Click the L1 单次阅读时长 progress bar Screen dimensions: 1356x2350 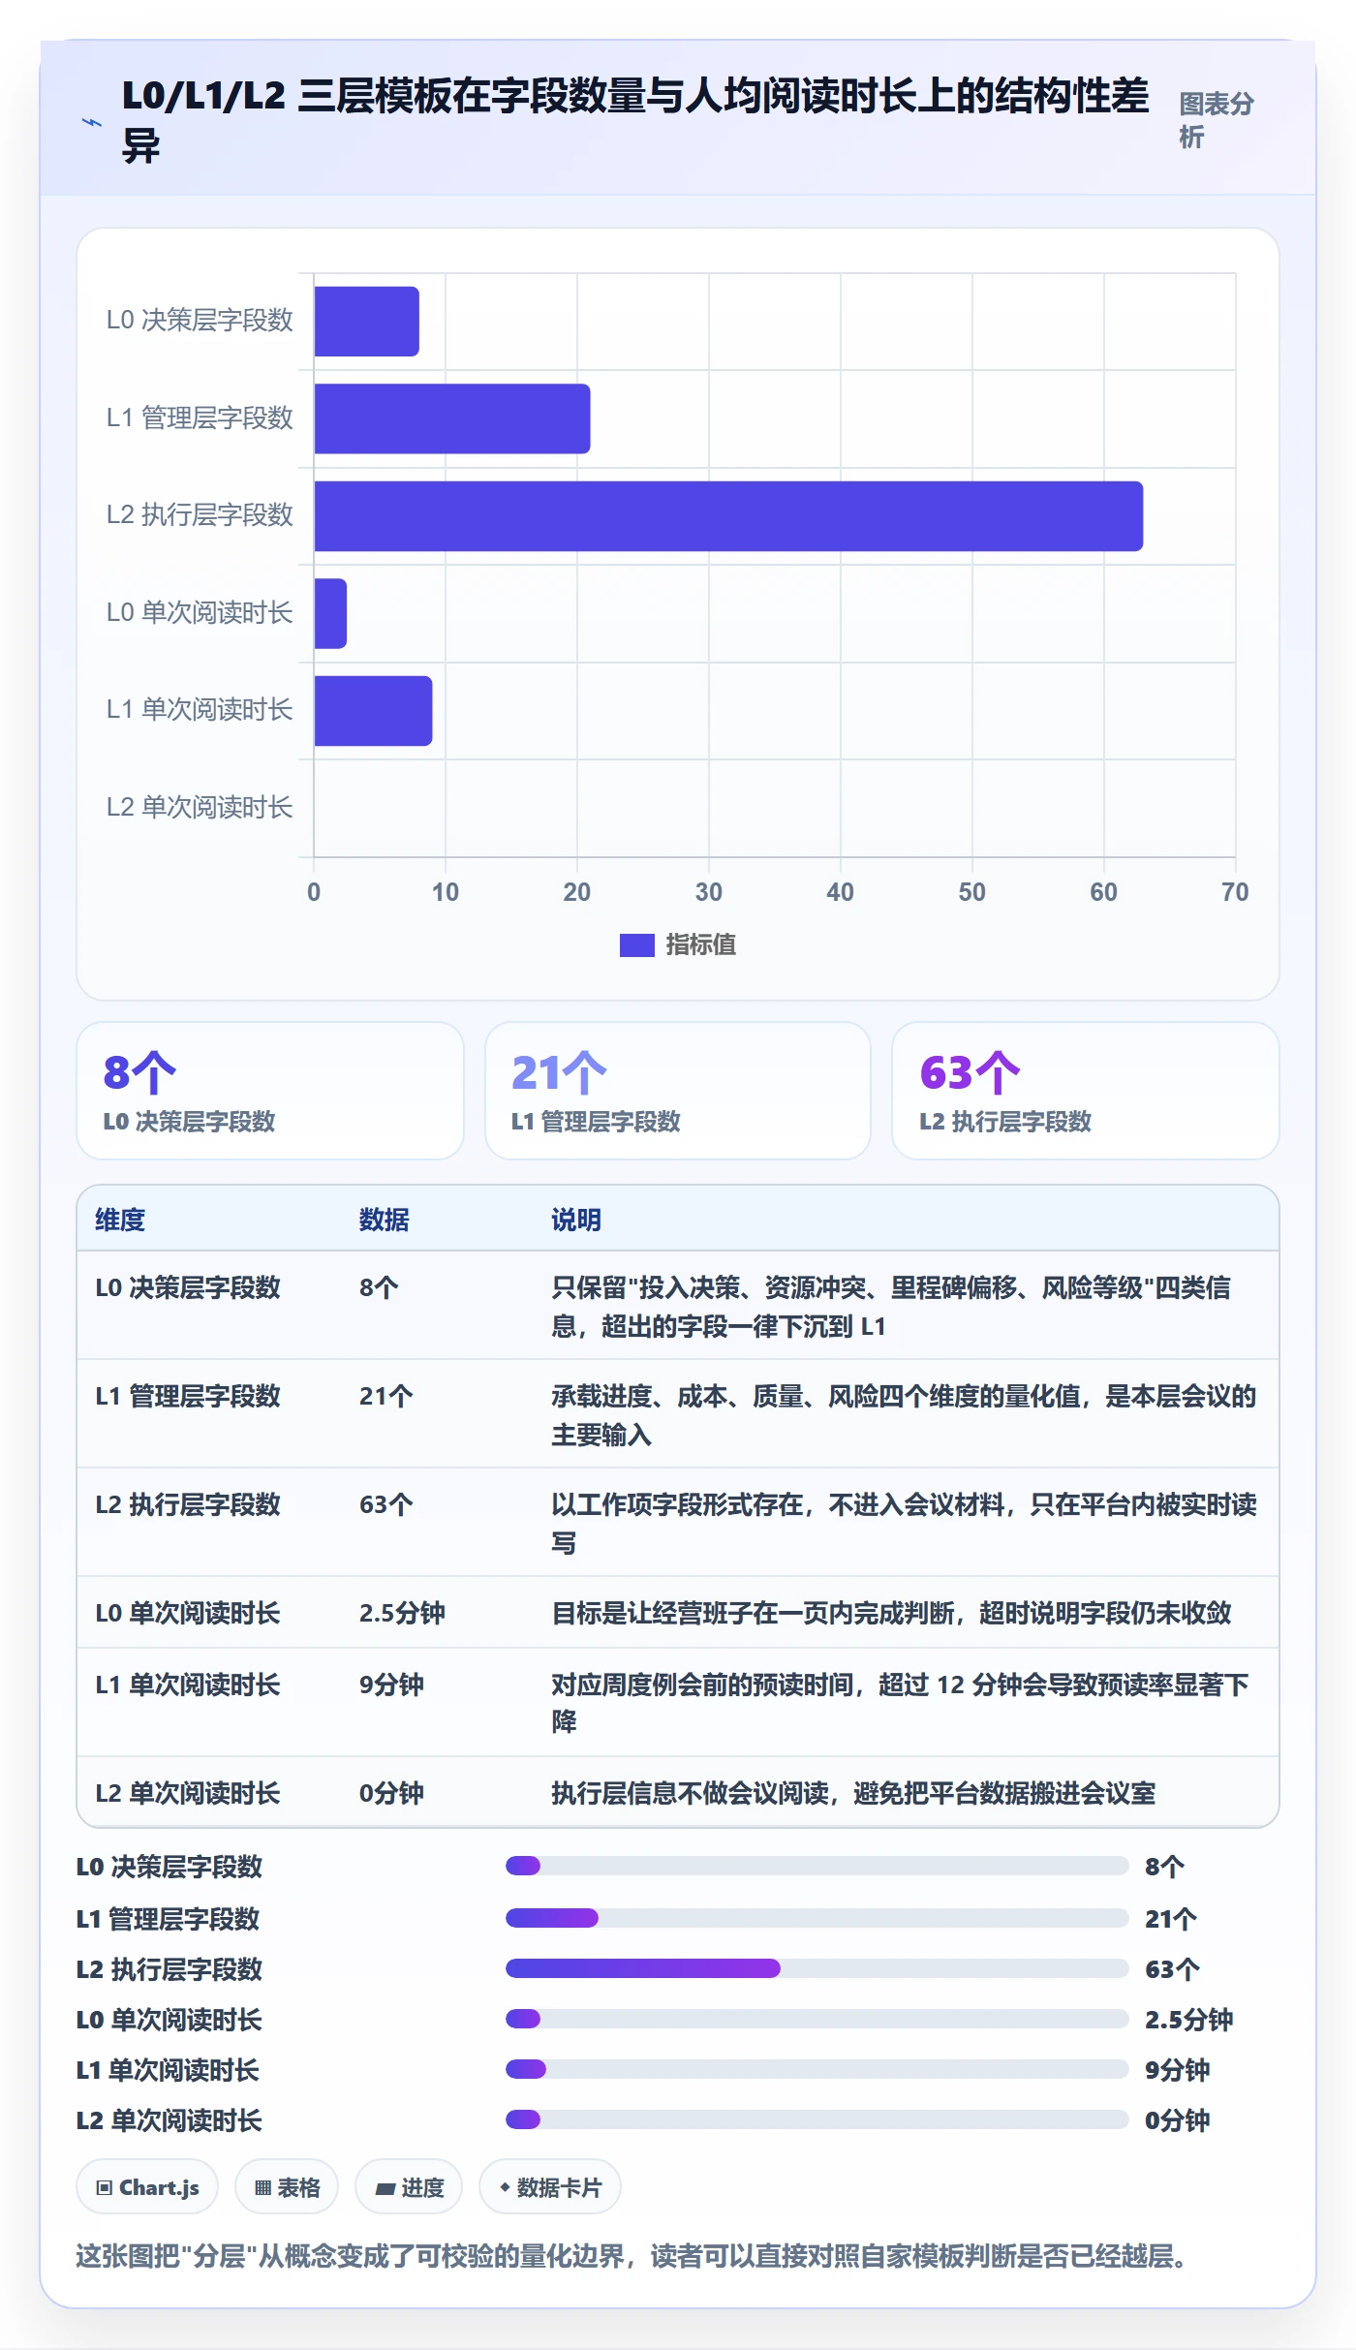[x=817, y=2069]
